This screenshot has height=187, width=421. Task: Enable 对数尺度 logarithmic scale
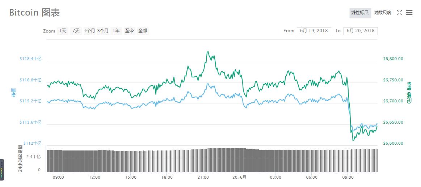coord(382,13)
